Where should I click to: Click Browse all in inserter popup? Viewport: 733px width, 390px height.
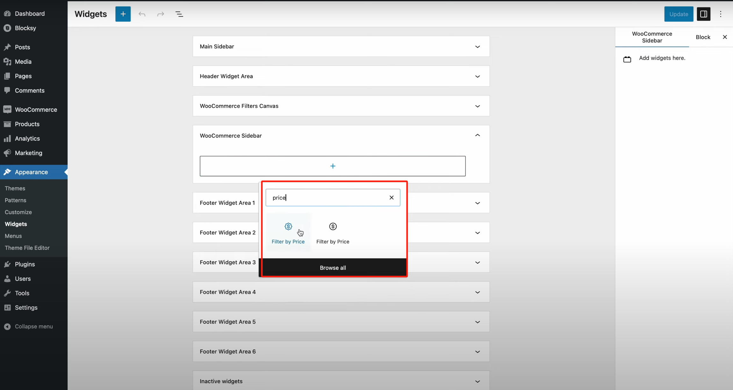[x=333, y=268]
